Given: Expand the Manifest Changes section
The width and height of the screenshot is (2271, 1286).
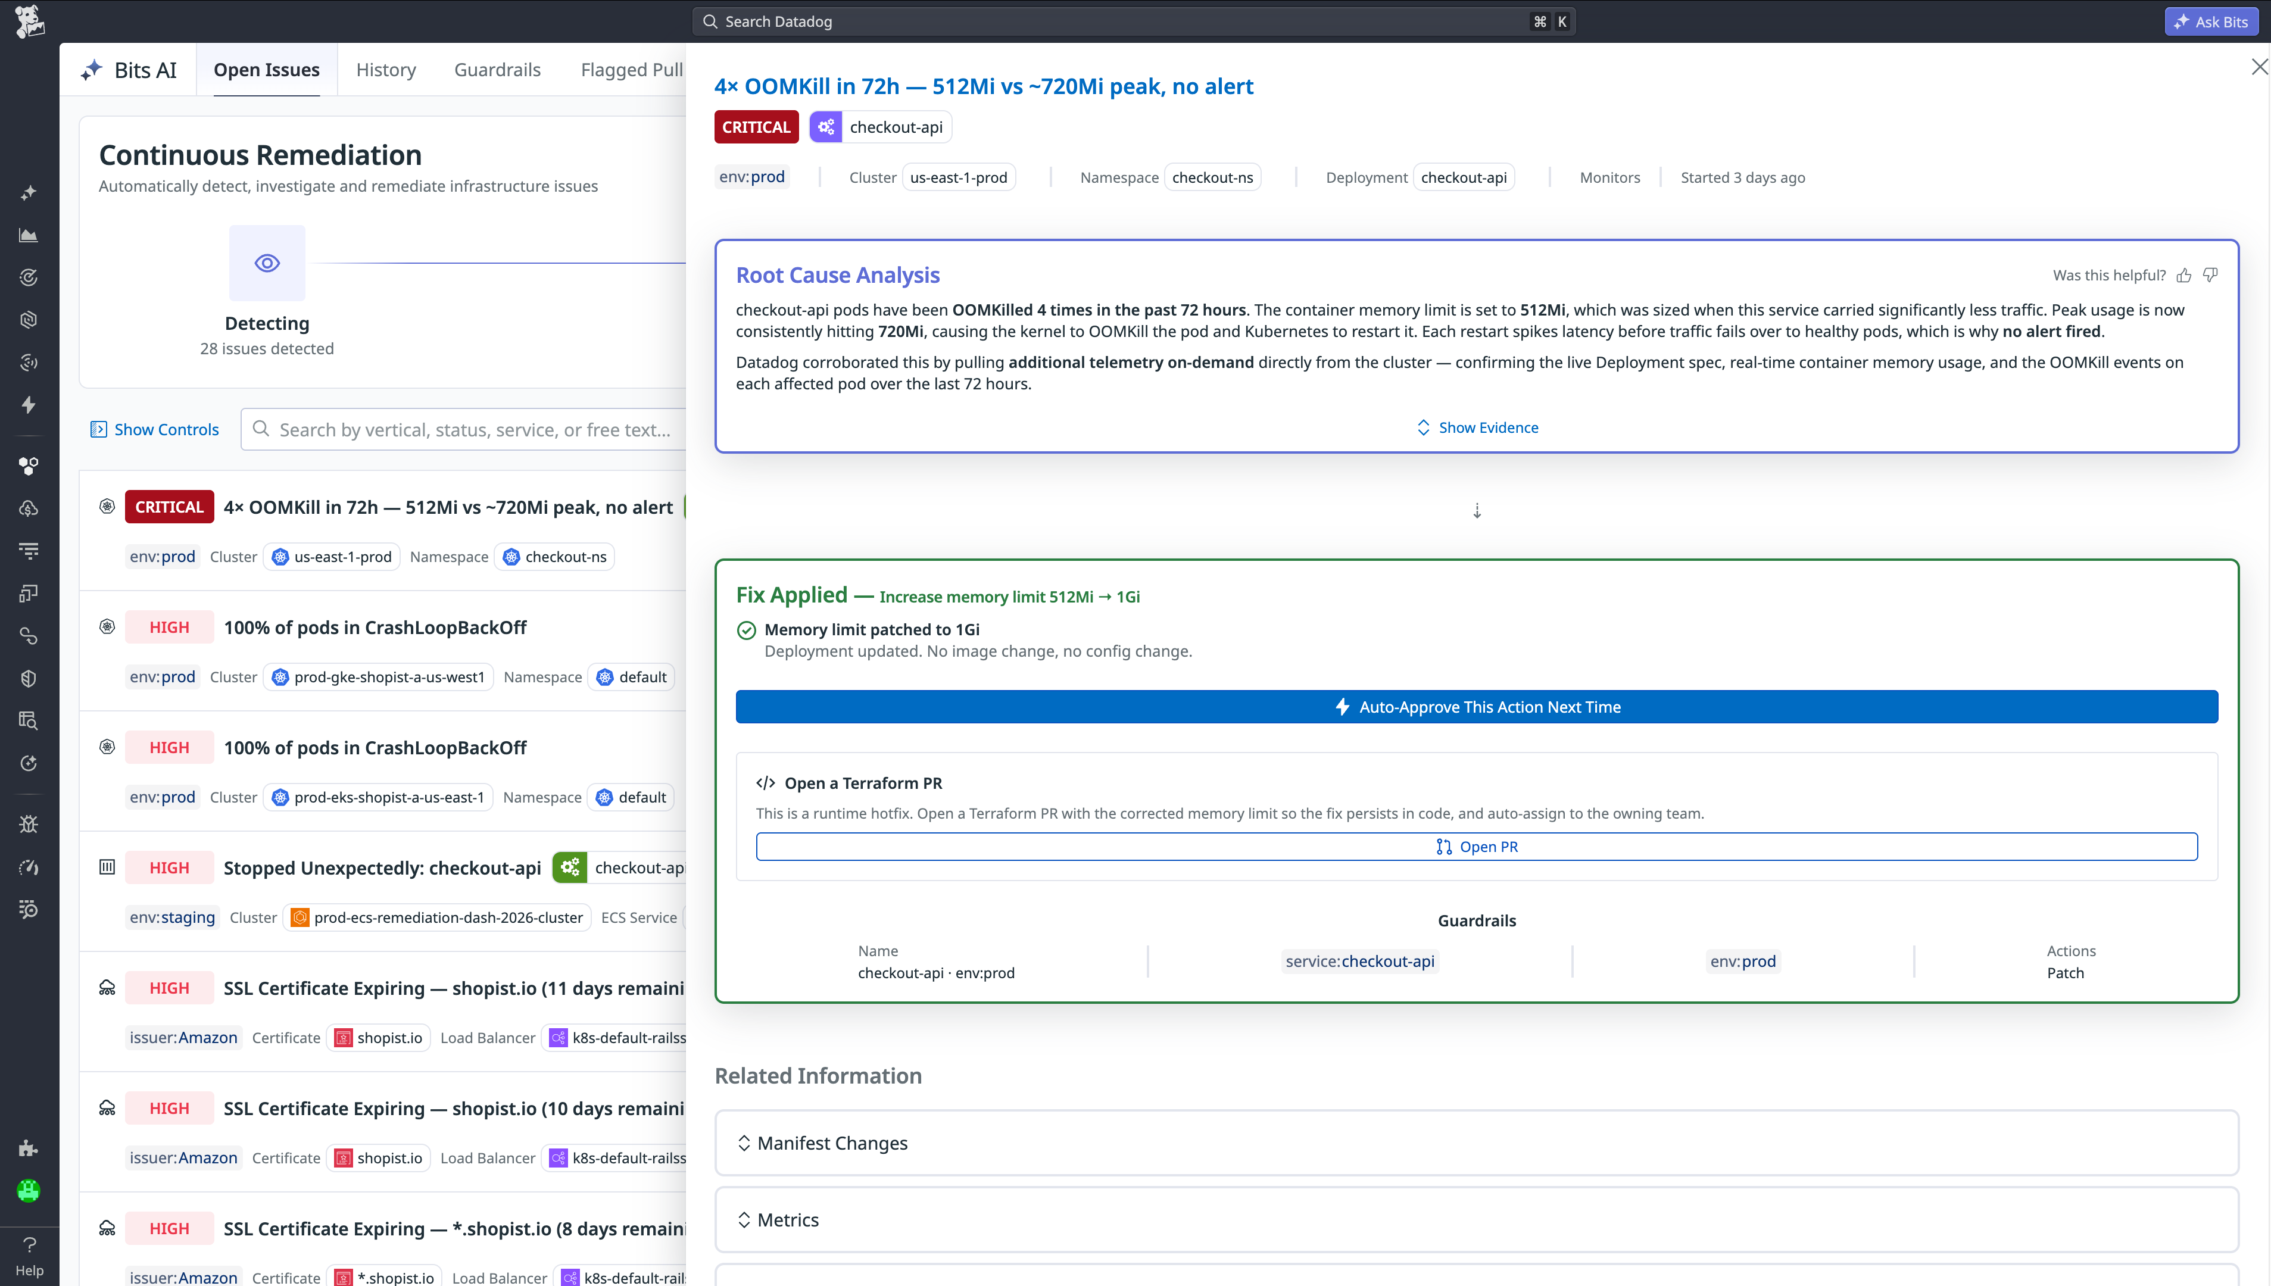Looking at the screenshot, I should tap(1477, 1143).
